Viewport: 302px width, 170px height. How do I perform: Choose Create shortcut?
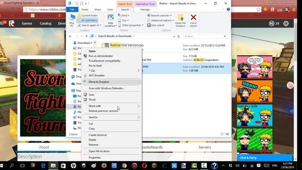tap(98, 135)
